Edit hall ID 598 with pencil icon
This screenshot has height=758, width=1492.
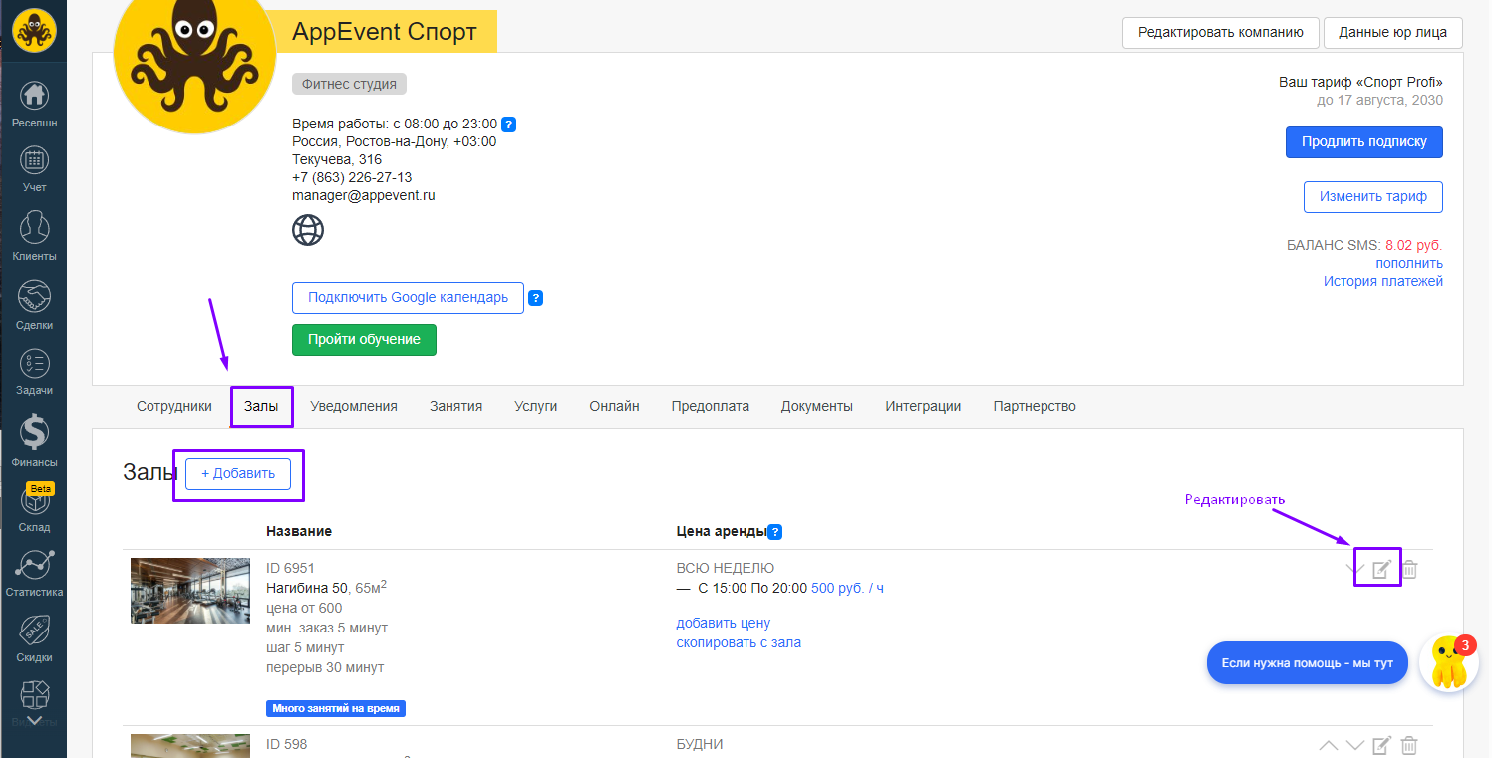[1381, 745]
